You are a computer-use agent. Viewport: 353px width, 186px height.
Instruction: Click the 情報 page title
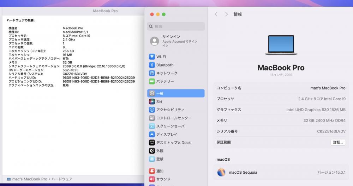pos(238,14)
